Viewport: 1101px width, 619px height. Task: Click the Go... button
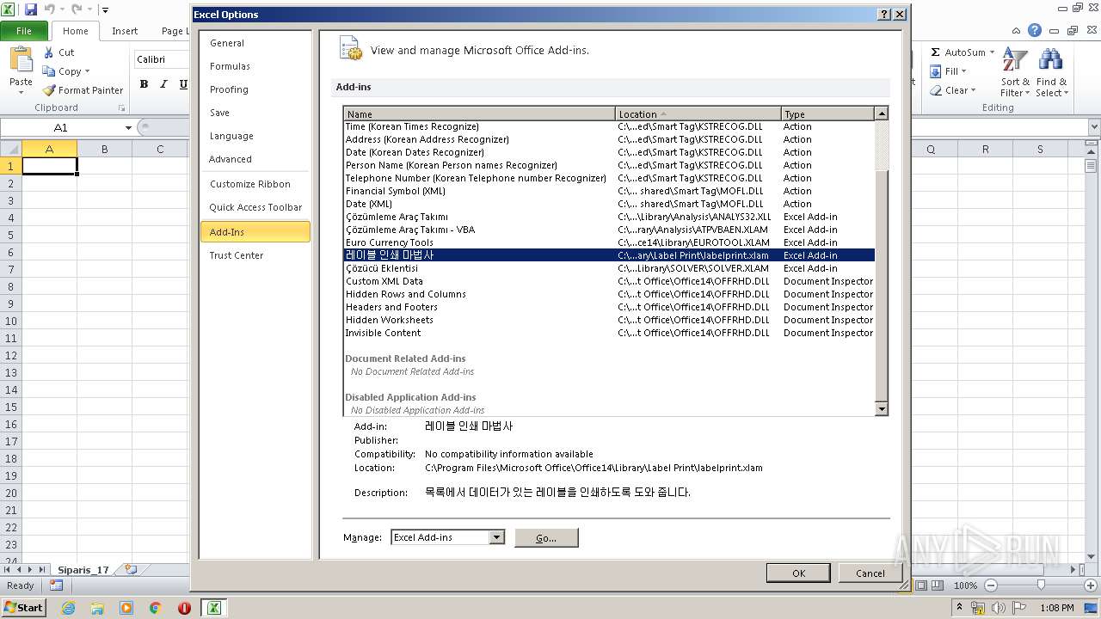tap(546, 537)
